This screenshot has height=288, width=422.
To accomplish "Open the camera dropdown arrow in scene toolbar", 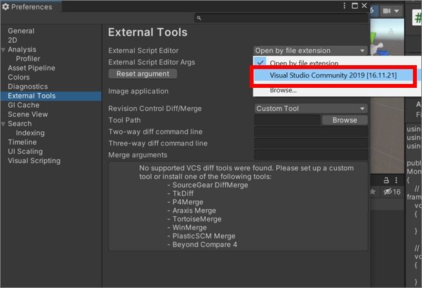I will (396, 11).
